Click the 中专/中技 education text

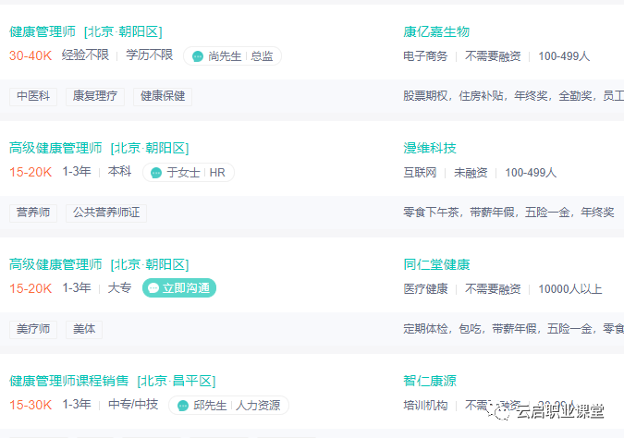(x=133, y=404)
